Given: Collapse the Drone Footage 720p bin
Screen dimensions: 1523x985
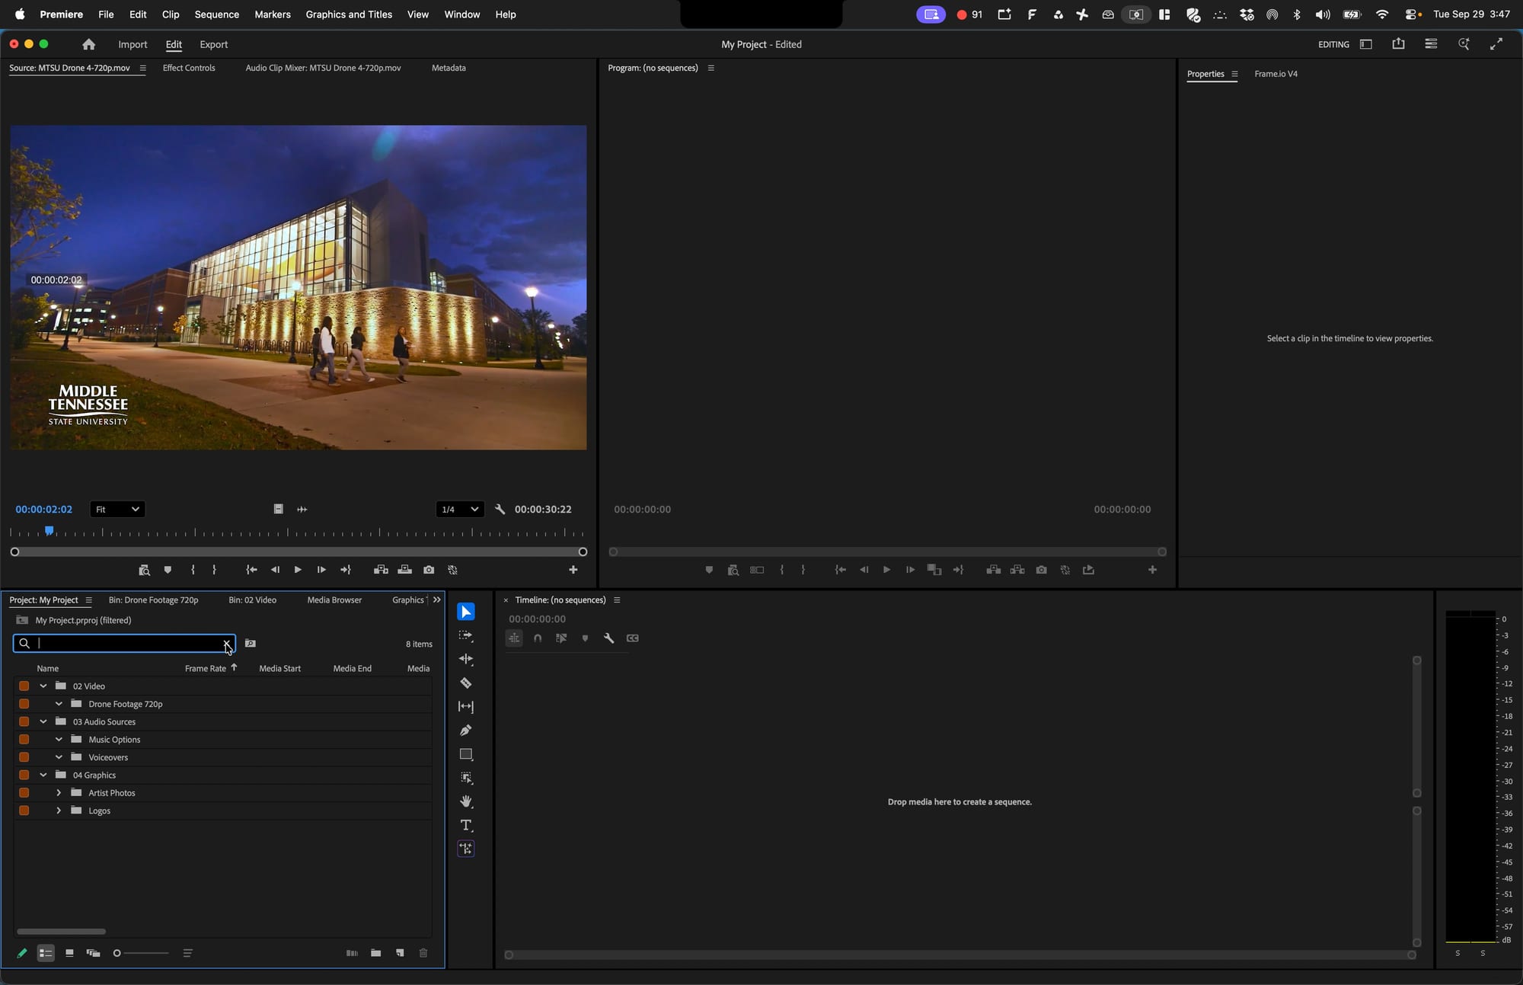Looking at the screenshot, I should tap(59, 704).
